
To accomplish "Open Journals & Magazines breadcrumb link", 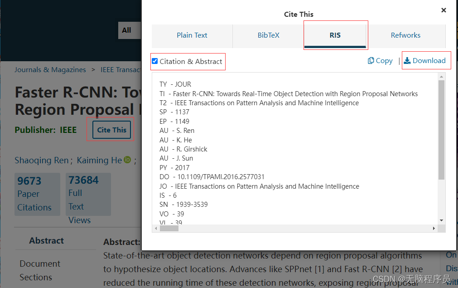I will (50, 70).
